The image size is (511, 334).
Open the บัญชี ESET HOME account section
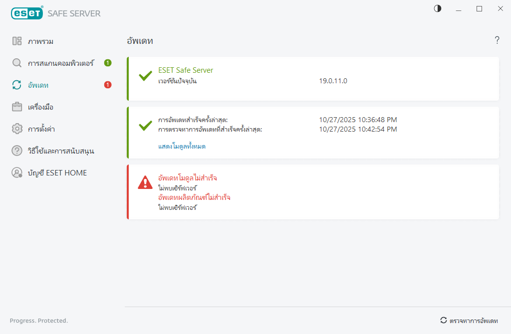58,172
